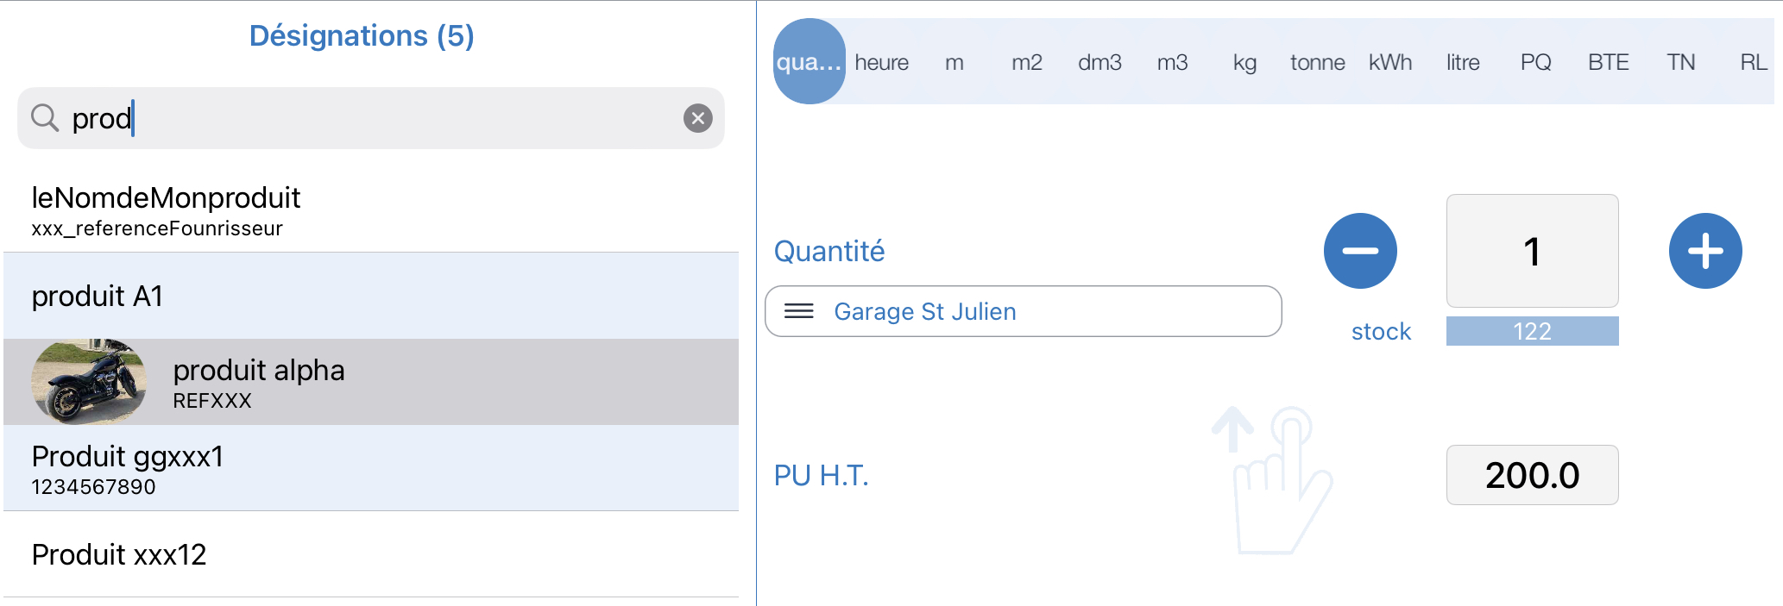Select the motorcycle thumbnail of produit alpha
This screenshot has width=1783, height=606.
[x=89, y=382]
